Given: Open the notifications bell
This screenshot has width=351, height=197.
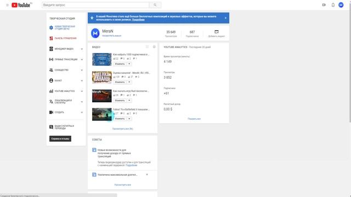Looking at the screenshot, I should point(333,5).
